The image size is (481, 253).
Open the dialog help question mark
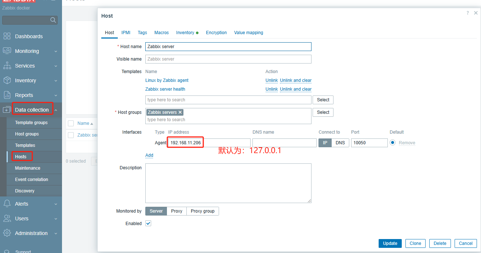467,13
